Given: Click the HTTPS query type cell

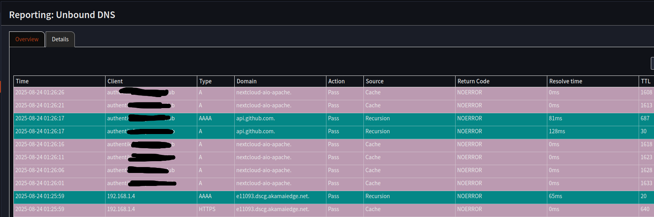Looking at the screenshot, I should (207, 209).
